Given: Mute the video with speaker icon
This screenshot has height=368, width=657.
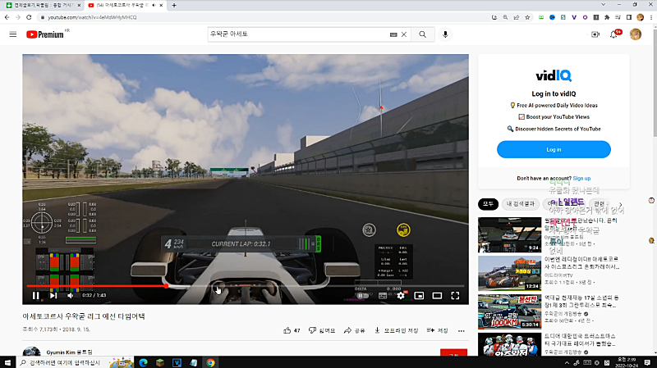Looking at the screenshot, I should pyautogui.click(x=71, y=296).
